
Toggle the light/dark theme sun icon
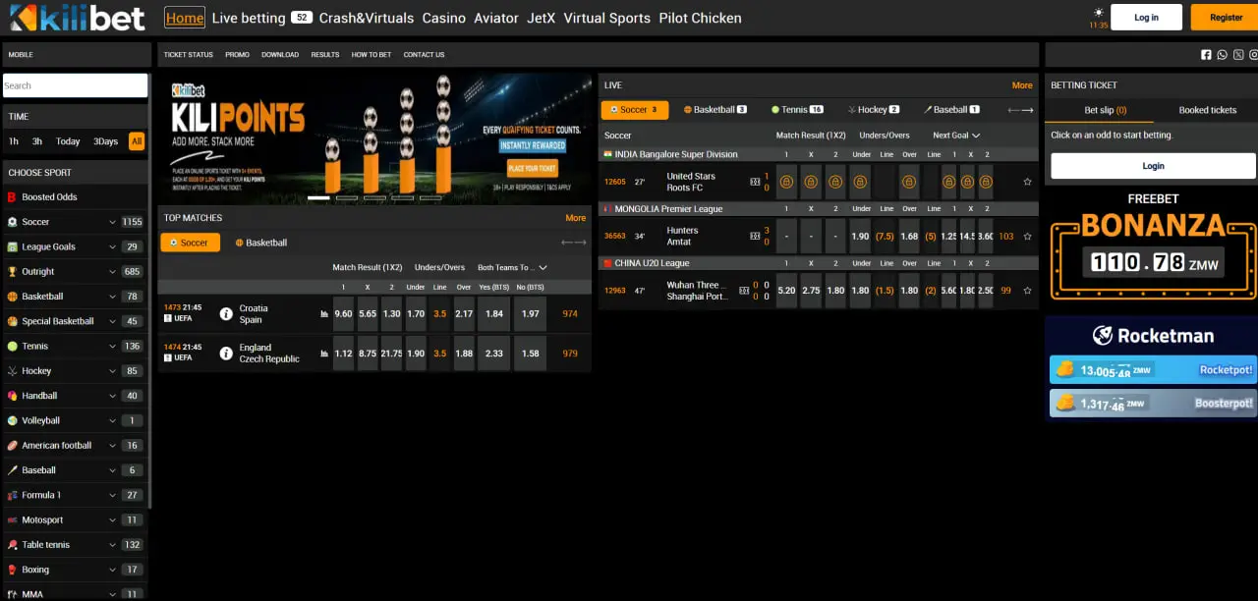click(1098, 13)
